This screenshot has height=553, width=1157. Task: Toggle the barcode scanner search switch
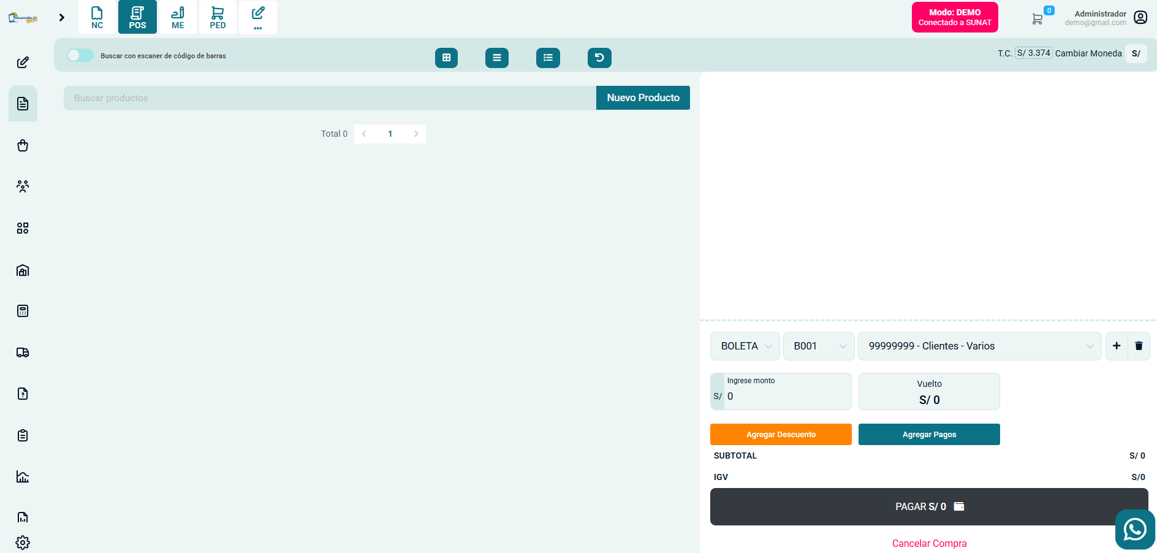click(x=80, y=56)
